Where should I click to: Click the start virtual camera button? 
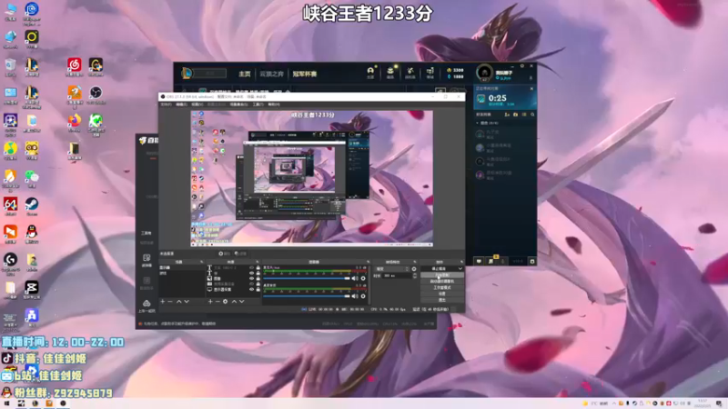tap(442, 281)
